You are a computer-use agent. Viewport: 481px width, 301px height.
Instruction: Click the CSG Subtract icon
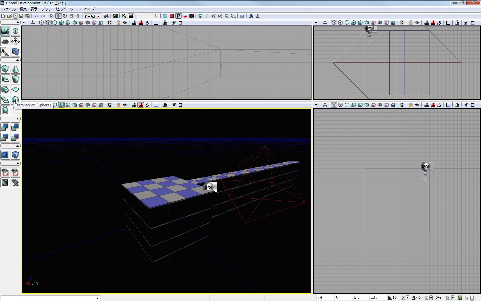click(15, 127)
